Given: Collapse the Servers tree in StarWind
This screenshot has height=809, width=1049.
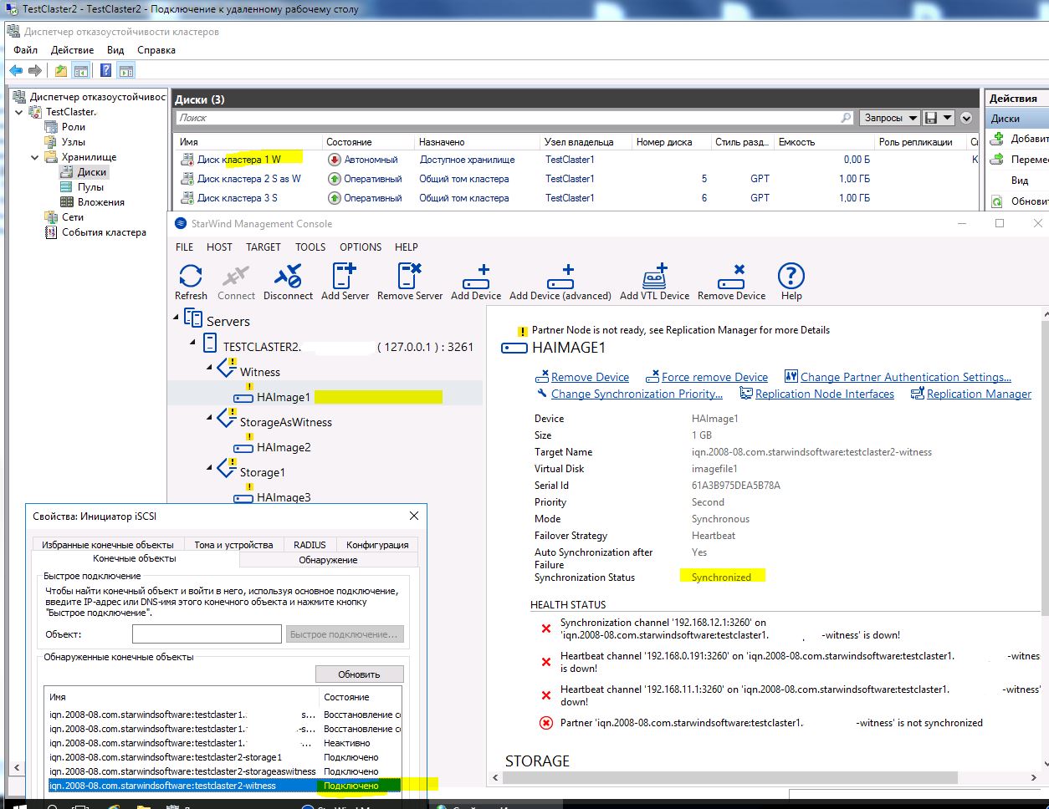Looking at the screenshot, I should pyautogui.click(x=177, y=318).
